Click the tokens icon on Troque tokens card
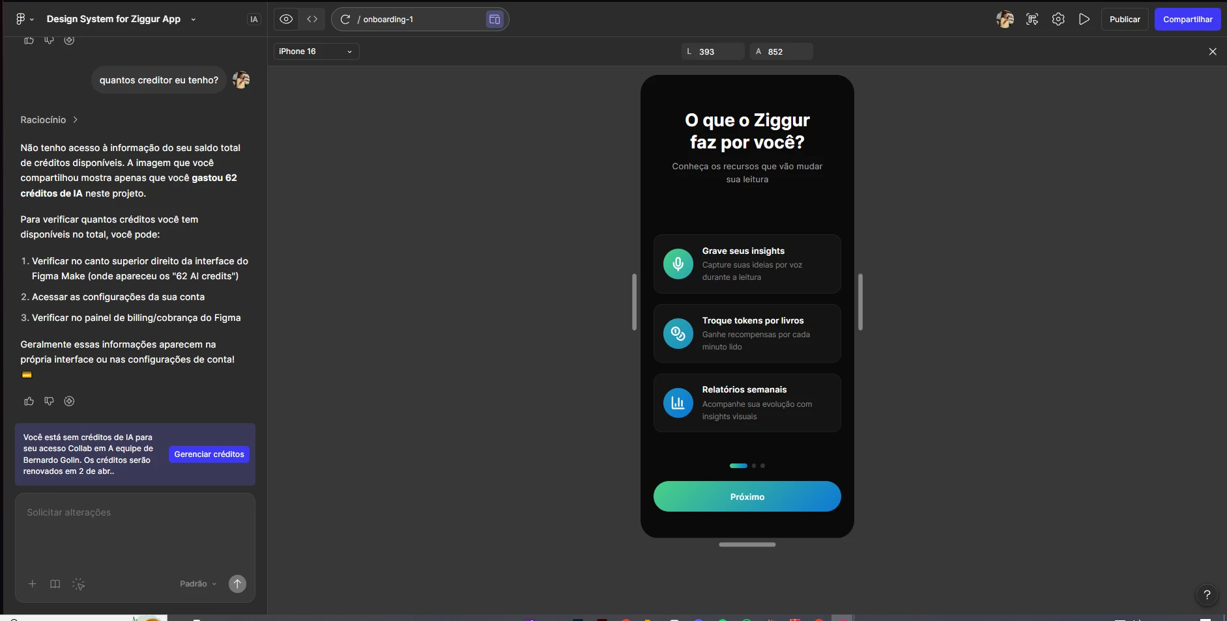Viewport: 1227px width, 621px height. point(678,334)
